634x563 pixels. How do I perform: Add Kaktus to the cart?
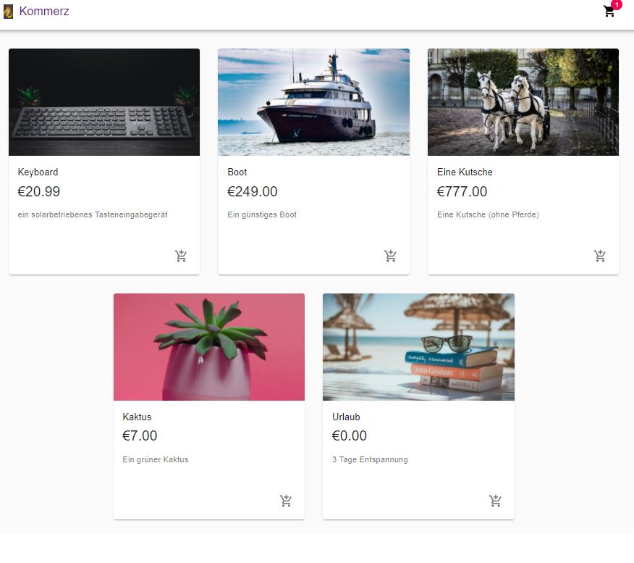coord(286,501)
